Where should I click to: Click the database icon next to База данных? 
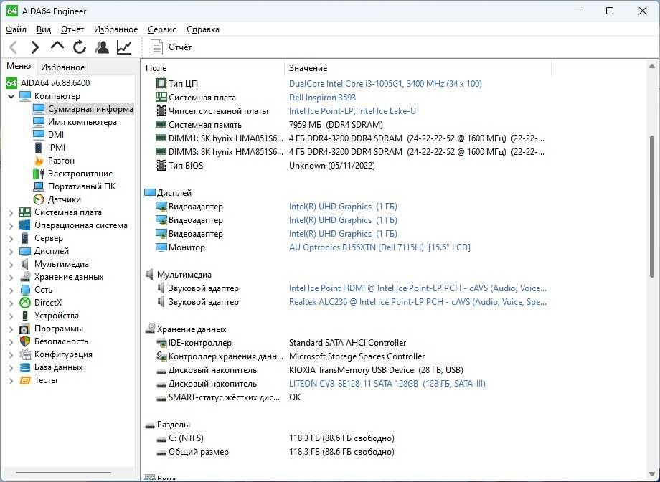(x=25, y=367)
